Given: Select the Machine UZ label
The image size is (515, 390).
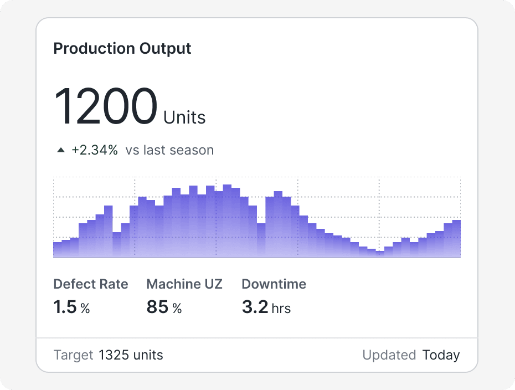Looking at the screenshot, I should 184,284.
